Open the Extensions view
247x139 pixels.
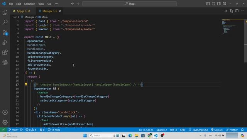(5, 53)
